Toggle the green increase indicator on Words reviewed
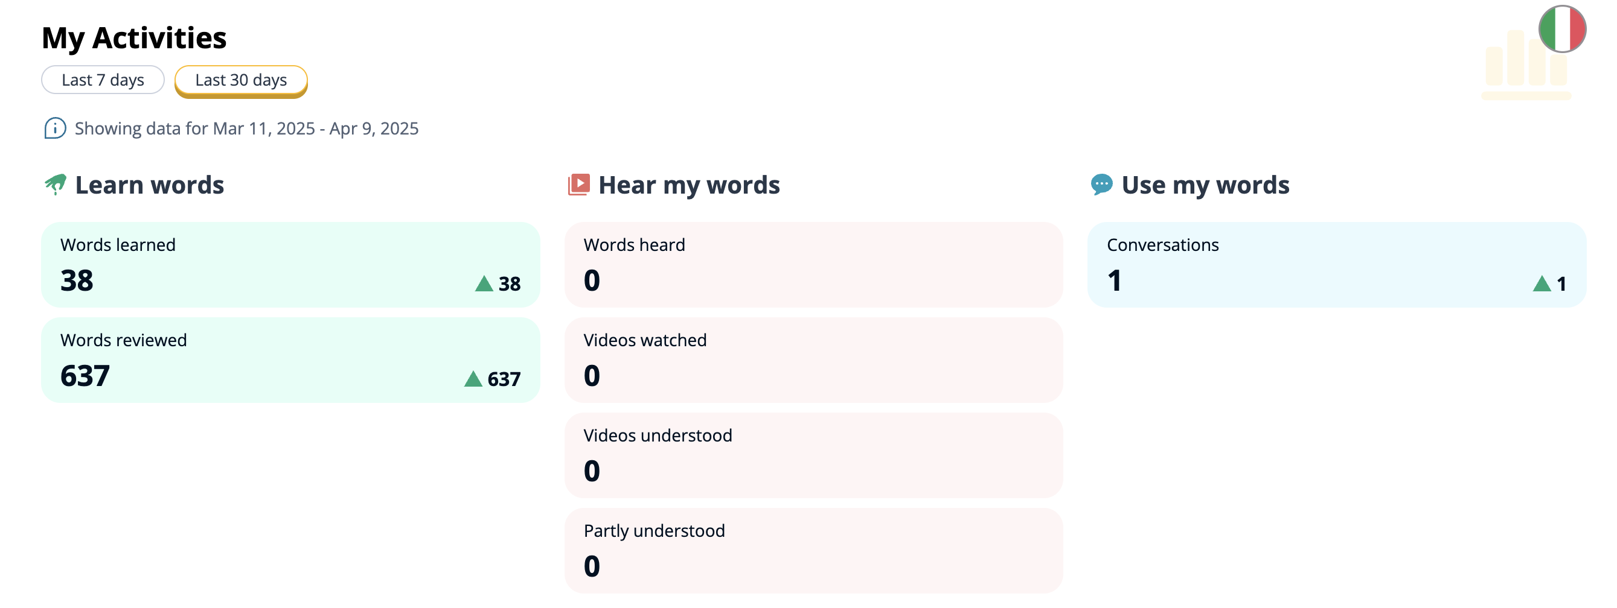This screenshot has width=1617, height=608. [x=474, y=379]
